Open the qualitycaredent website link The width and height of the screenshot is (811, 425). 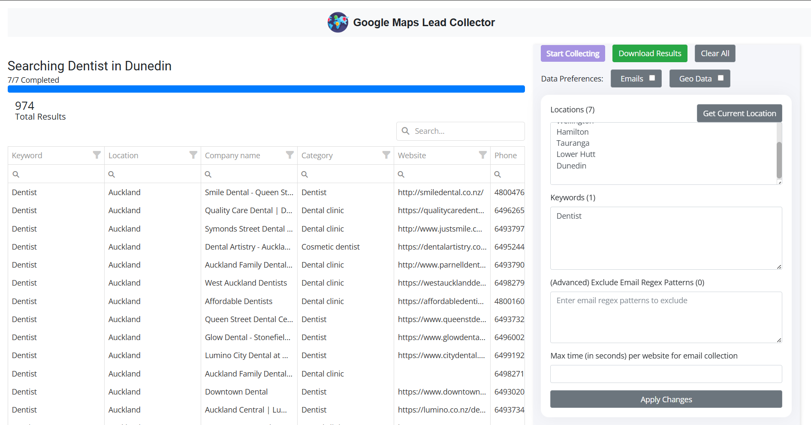pos(441,210)
